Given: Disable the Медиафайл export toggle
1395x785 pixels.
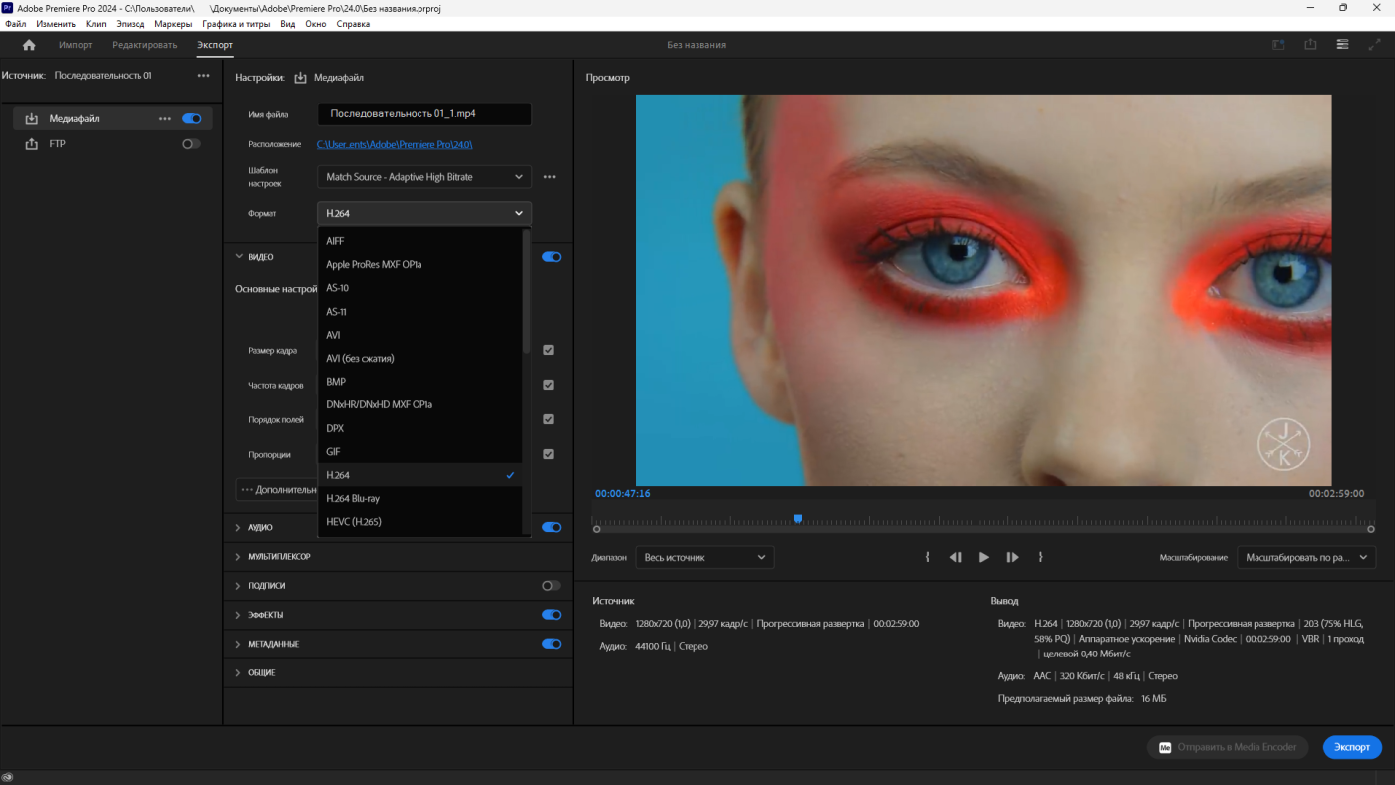Looking at the screenshot, I should click(191, 119).
